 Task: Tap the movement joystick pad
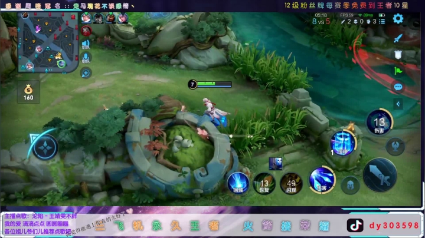[45, 148]
